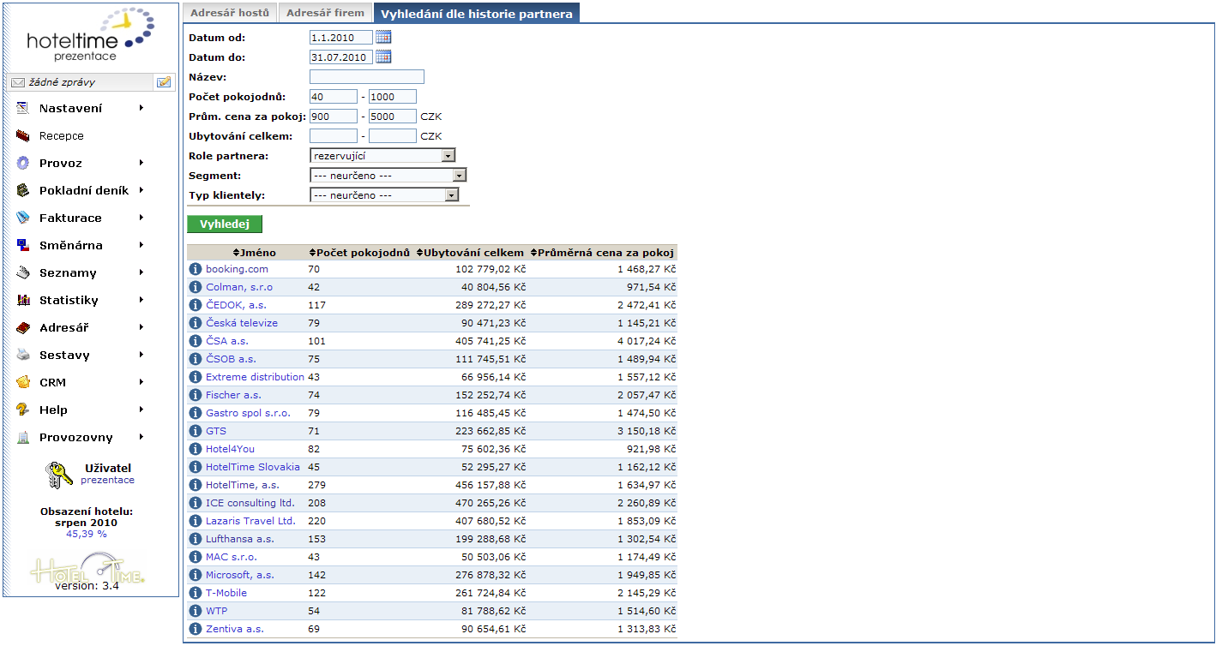Viewport: 1216px width, 646px height.
Task: Sort table by Počet pokojodnů column
Action: [359, 253]
